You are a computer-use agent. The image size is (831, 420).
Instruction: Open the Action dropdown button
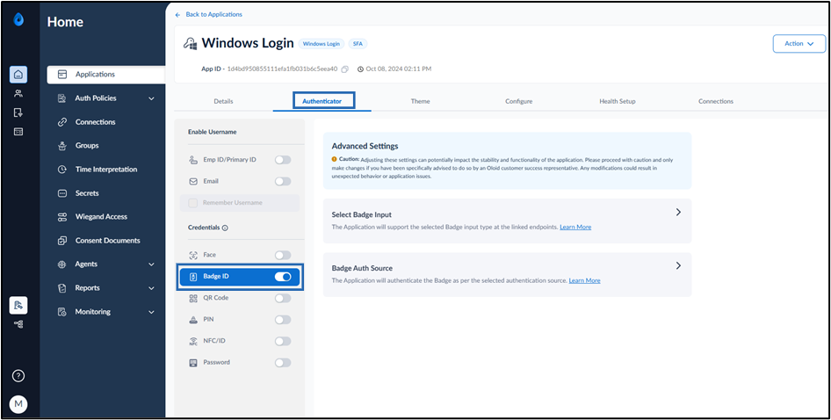pyautogui.click(x=799, y=43)
